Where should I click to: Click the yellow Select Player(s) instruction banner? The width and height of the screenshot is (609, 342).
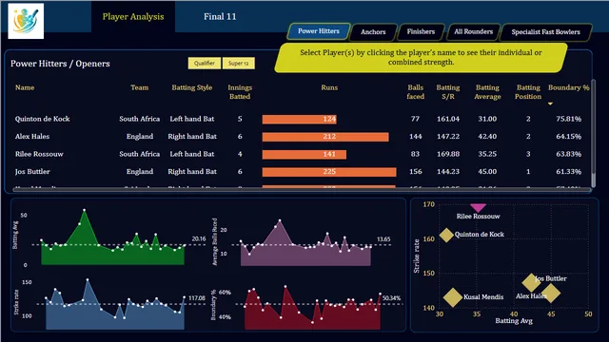[421, 57]
